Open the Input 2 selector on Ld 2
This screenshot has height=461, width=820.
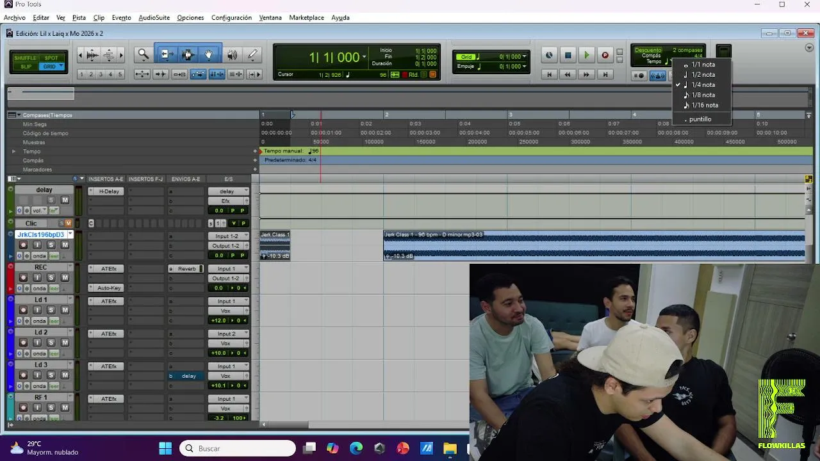pyautogui.click(x=228, y=334)
